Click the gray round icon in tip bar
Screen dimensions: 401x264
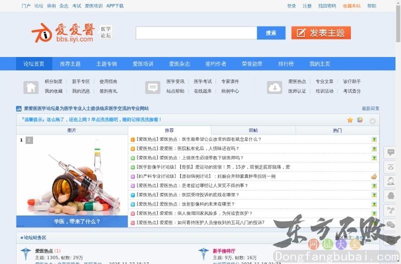(372, 121)
